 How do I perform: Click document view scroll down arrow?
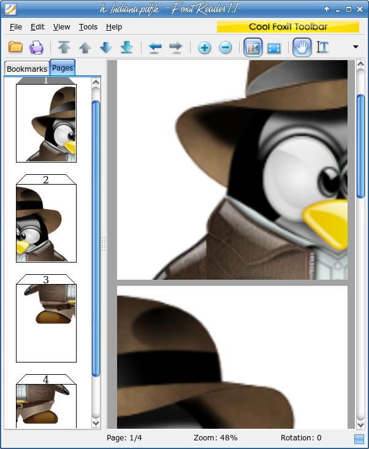(x=360, y=424)
